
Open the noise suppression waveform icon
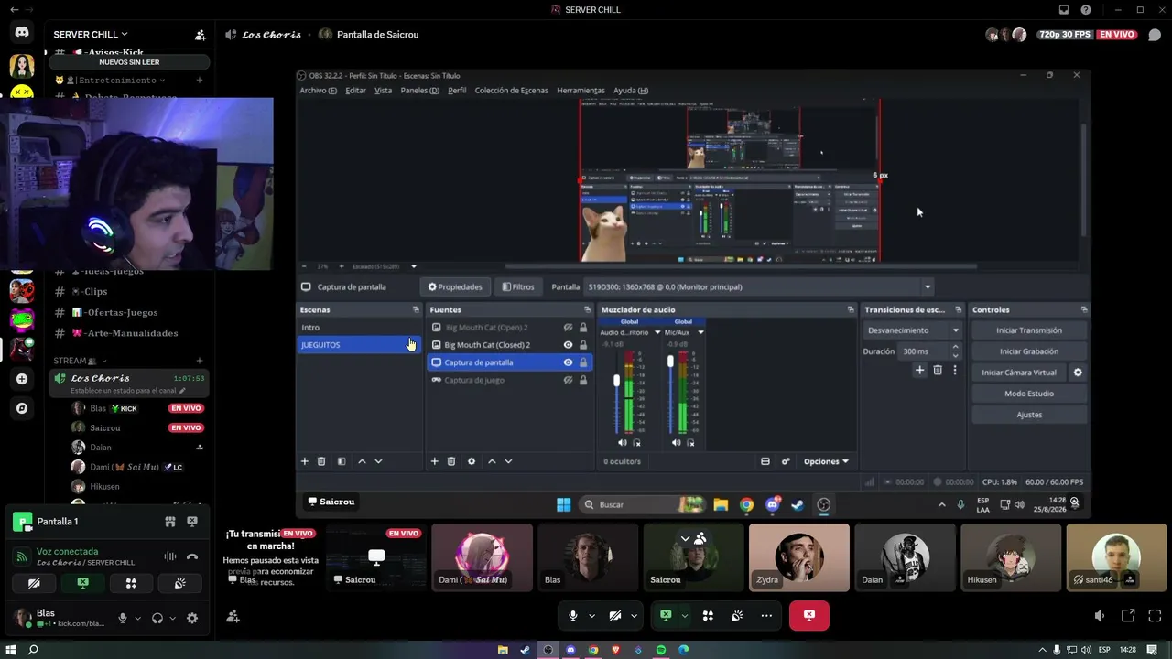tap(170, 556)
